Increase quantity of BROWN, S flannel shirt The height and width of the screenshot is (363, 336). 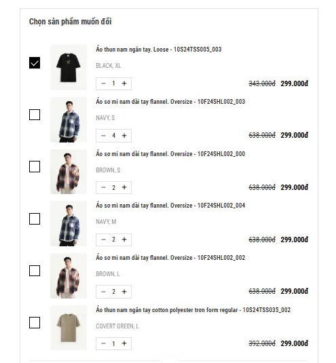pyautogui.click(x=124, y=187)
